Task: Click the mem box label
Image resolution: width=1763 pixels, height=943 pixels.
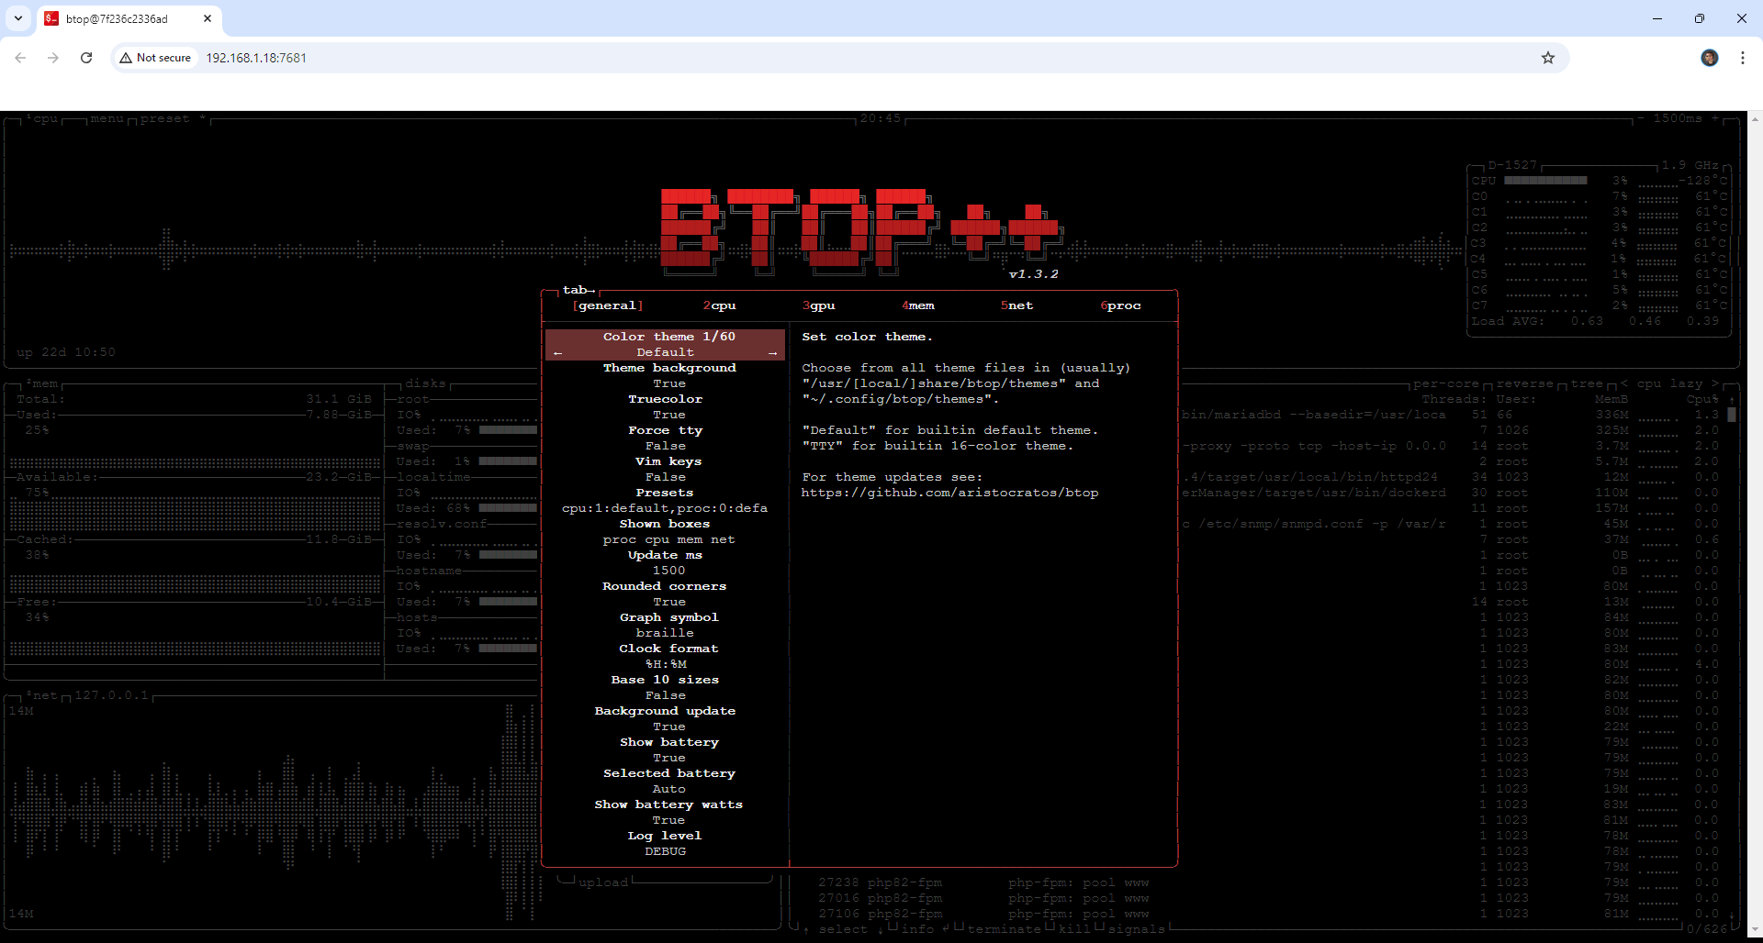Action: [42, 383]
